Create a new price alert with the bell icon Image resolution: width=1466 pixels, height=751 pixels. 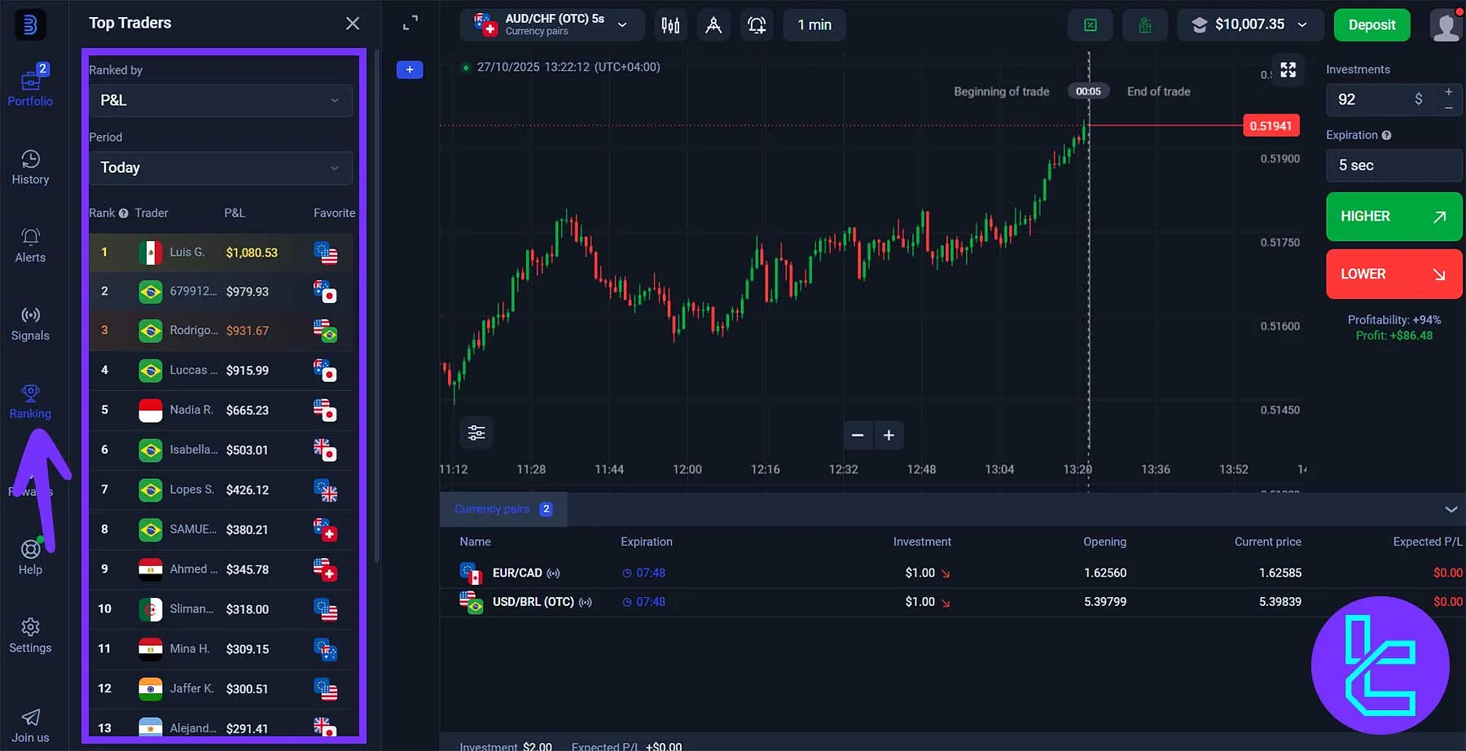pos(757,25)
